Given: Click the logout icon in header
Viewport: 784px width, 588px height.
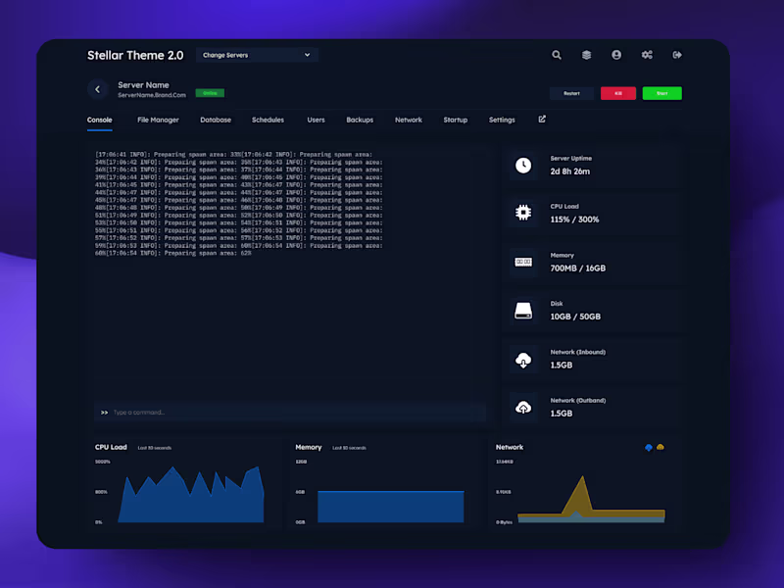Looking at the screenshot, I should (677, 55).
